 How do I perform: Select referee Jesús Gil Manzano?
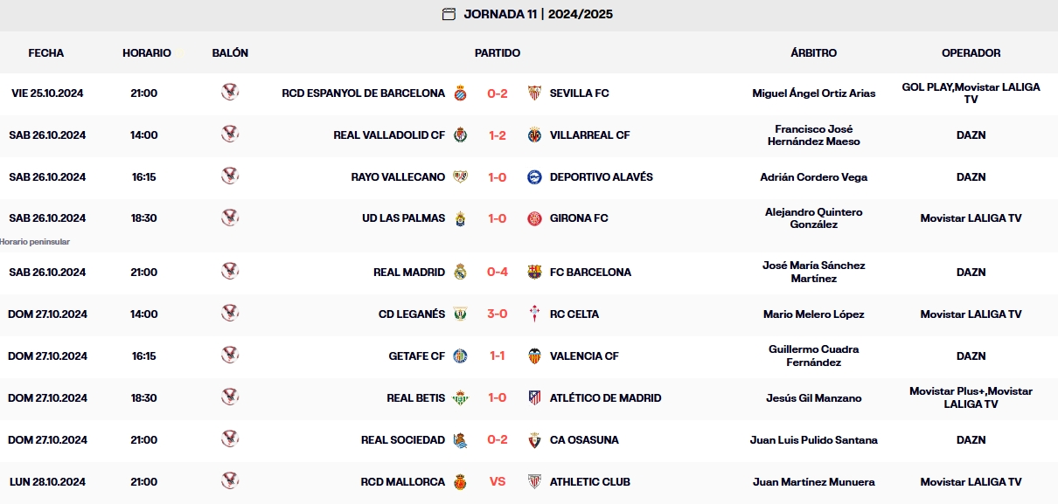(812, 398)
